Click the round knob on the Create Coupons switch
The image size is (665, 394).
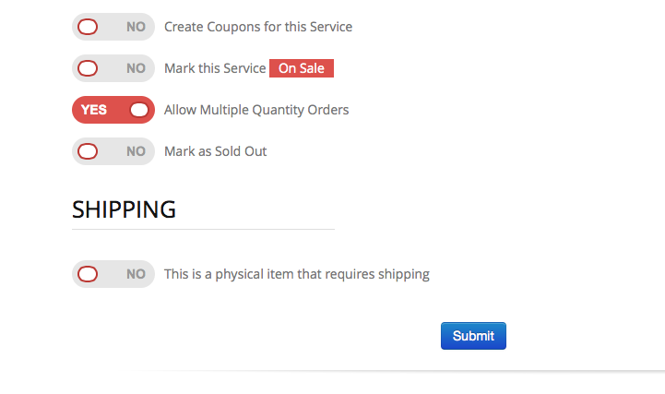click(88, 27)
